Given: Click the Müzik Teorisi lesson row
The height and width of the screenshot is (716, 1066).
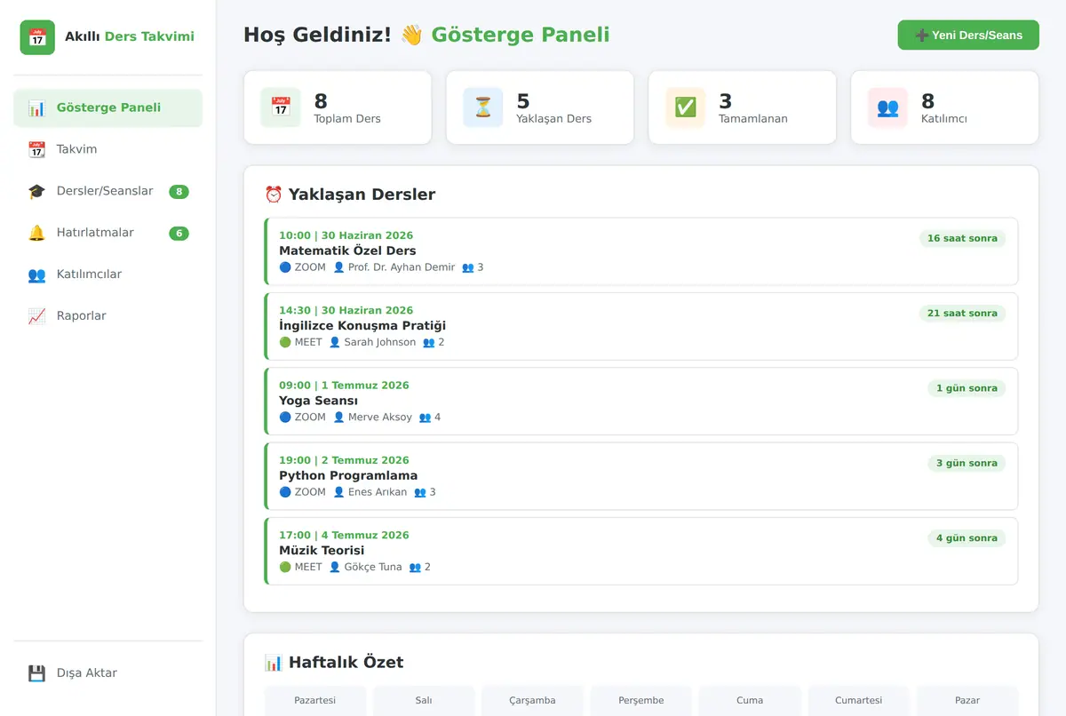Looking at the screenshot, I should click(x=641, y=551).
